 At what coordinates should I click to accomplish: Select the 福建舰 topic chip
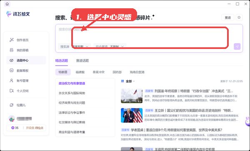(x=80, y=72)
